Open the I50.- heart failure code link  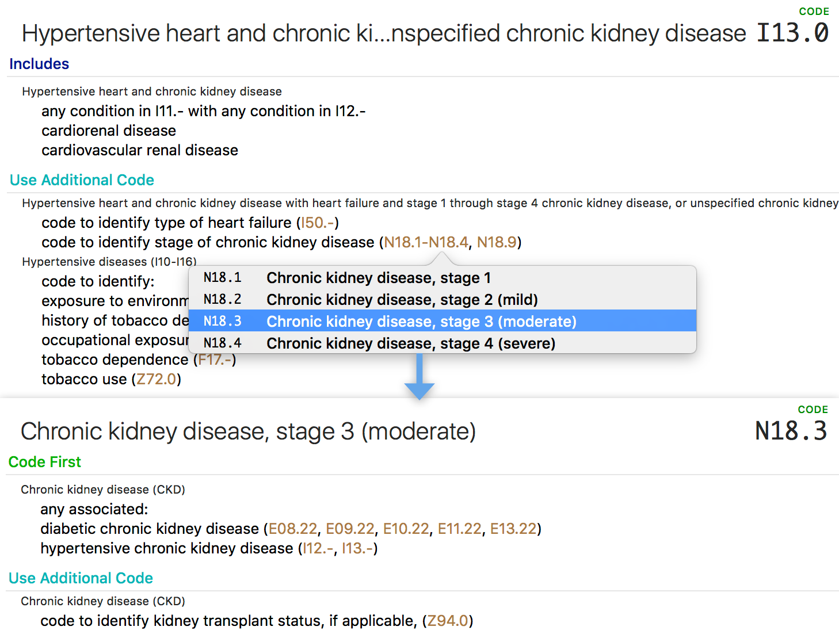pos(318,223)
